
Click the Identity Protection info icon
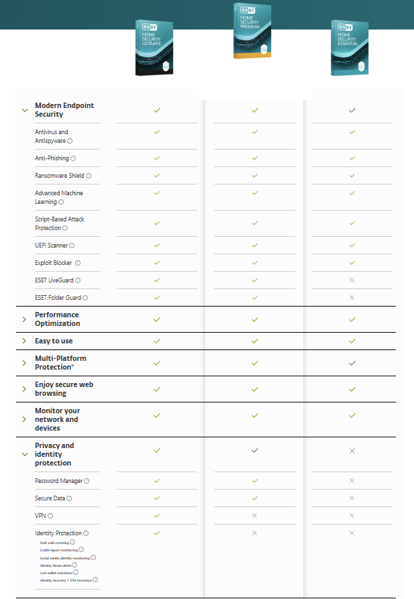point(86,533)
